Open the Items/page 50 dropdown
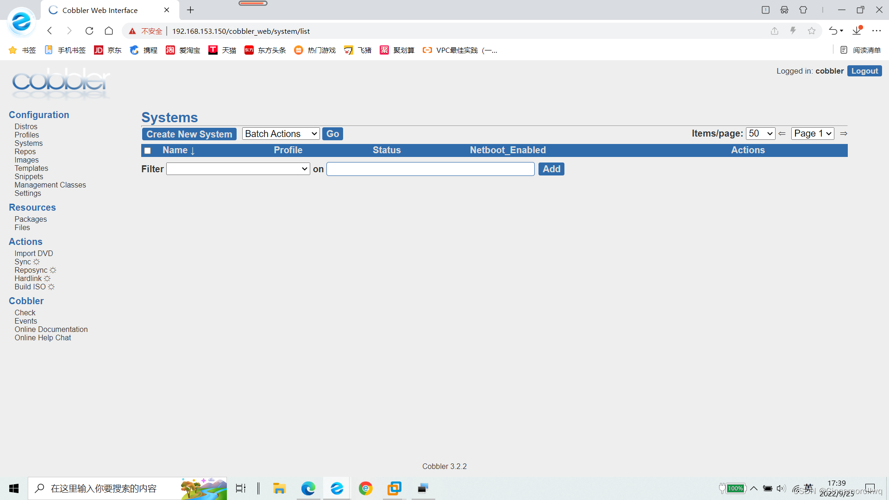The height and width of the screenshot is (500, 889). (760, 134)
